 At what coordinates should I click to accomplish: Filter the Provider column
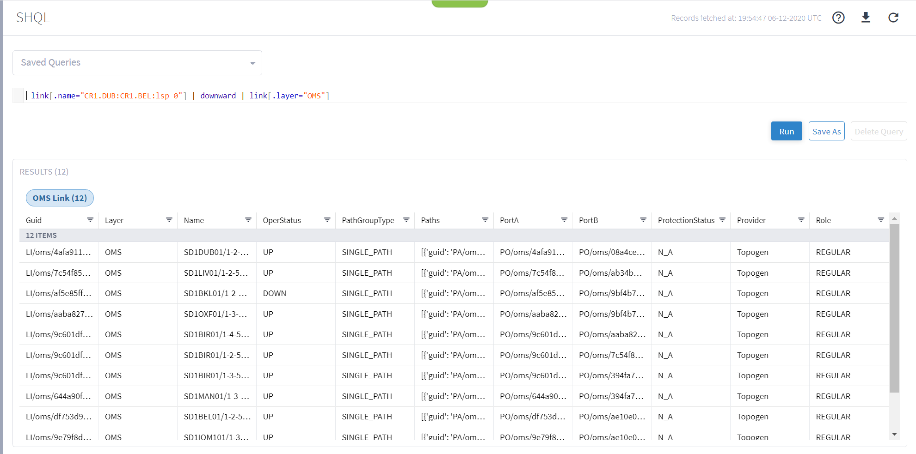tap(801, 220)
